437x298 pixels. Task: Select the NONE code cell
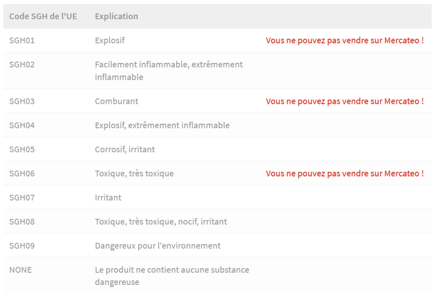pos(20,270)
